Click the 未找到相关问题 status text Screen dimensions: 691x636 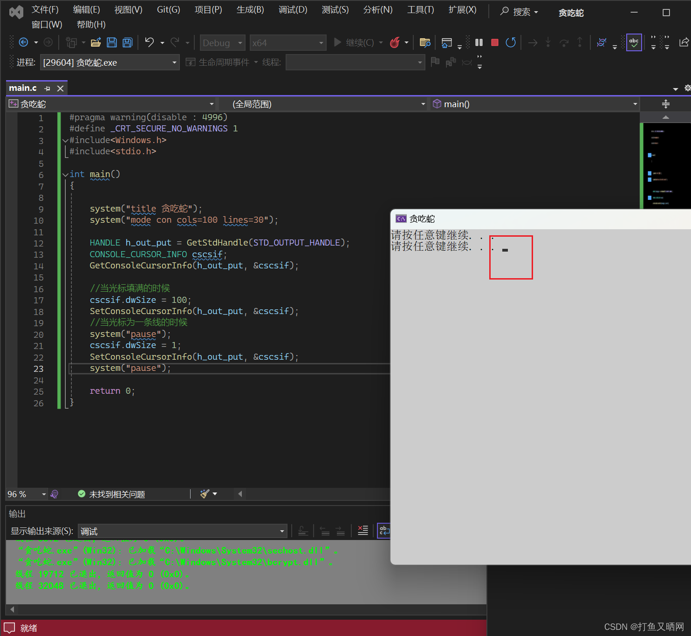(117, 494)
